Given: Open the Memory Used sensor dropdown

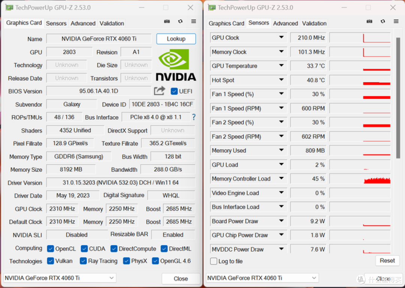Looking at the screenshot, I should click(x=282, y=150).
